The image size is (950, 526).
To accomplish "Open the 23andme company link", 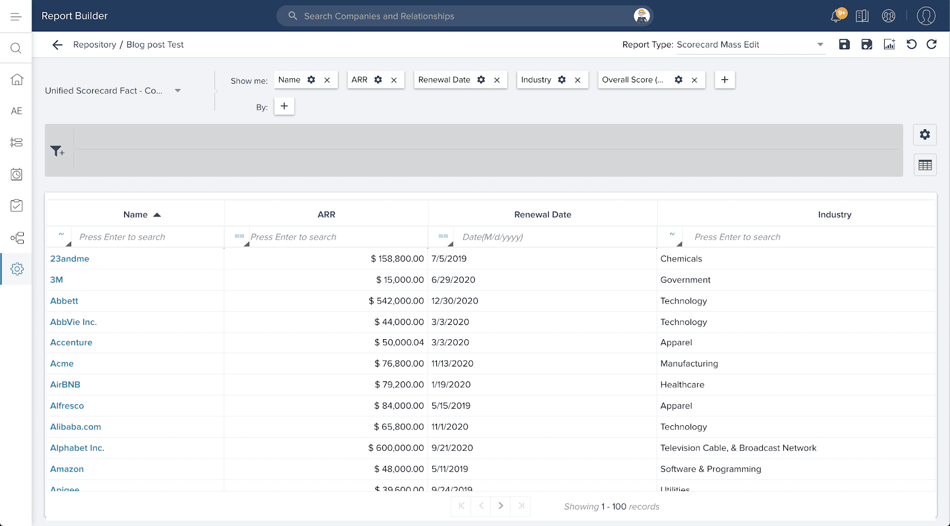I will (x=69, y=259).
